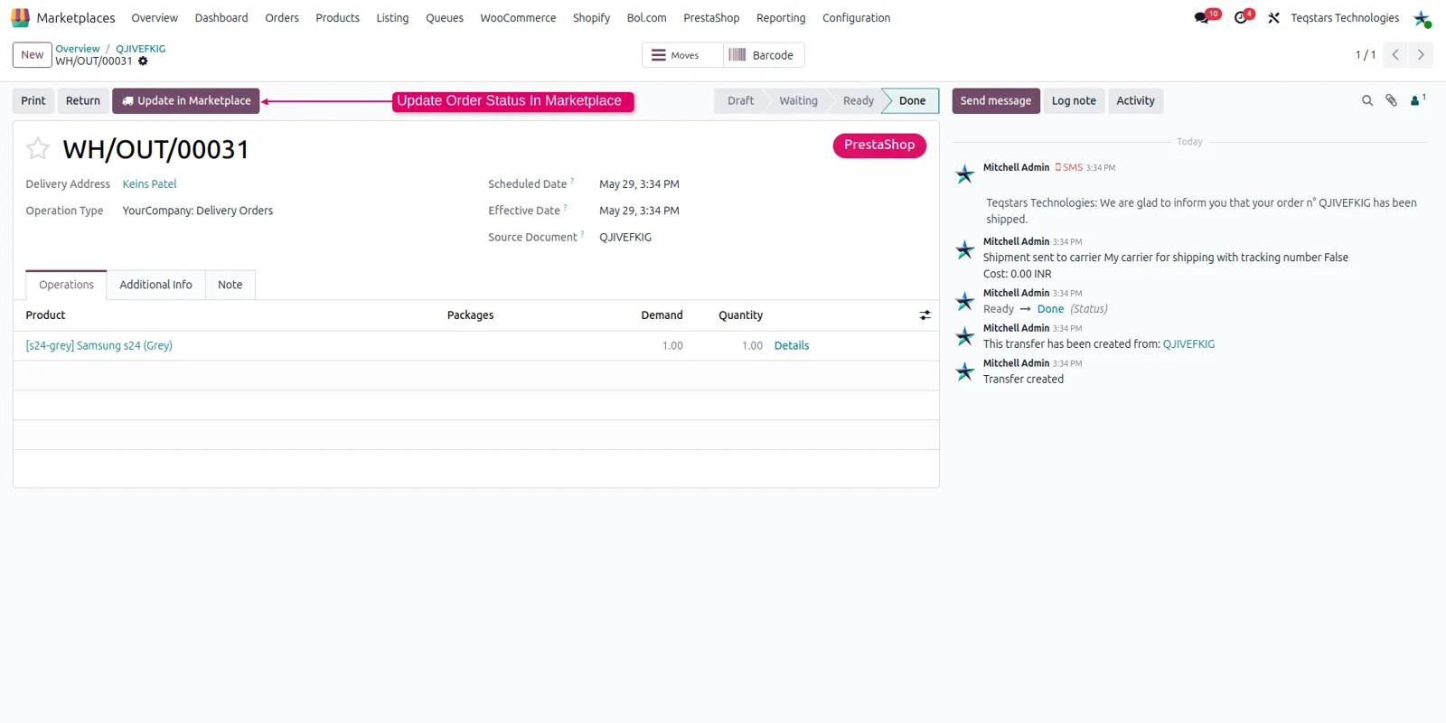This screenshot has width=1446, height=723.
Task: Open the user avatar menu
Action: click(1422, 18)
